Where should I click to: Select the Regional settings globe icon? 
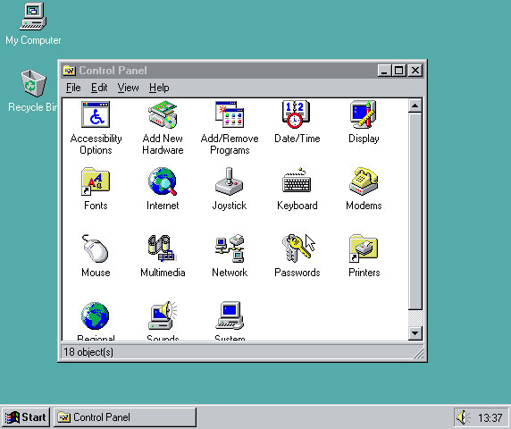tap(96, 315)
